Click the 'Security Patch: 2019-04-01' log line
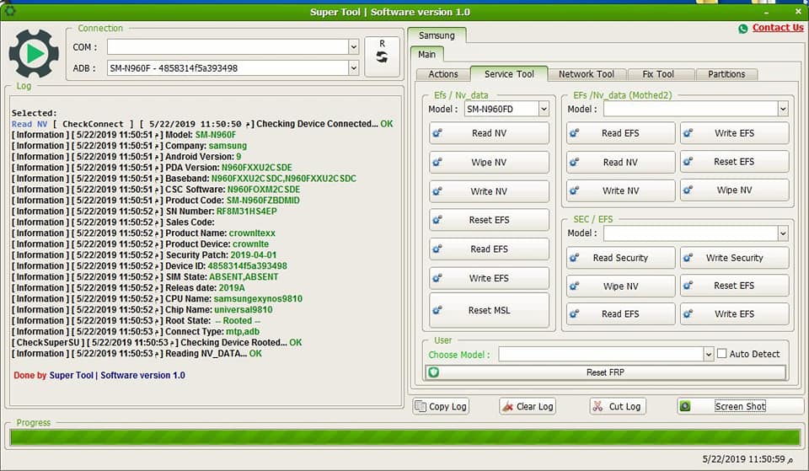Screen dimensions: 809x471 tap(144, 254)
